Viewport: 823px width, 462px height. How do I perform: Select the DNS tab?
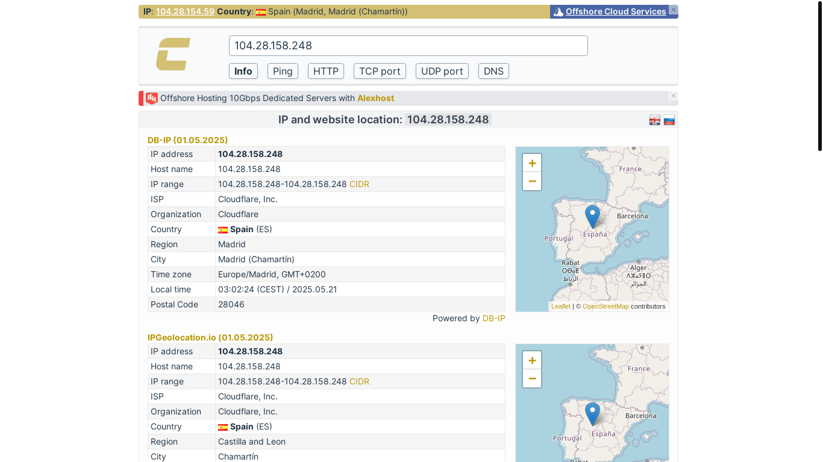click(x=493, y=71)
